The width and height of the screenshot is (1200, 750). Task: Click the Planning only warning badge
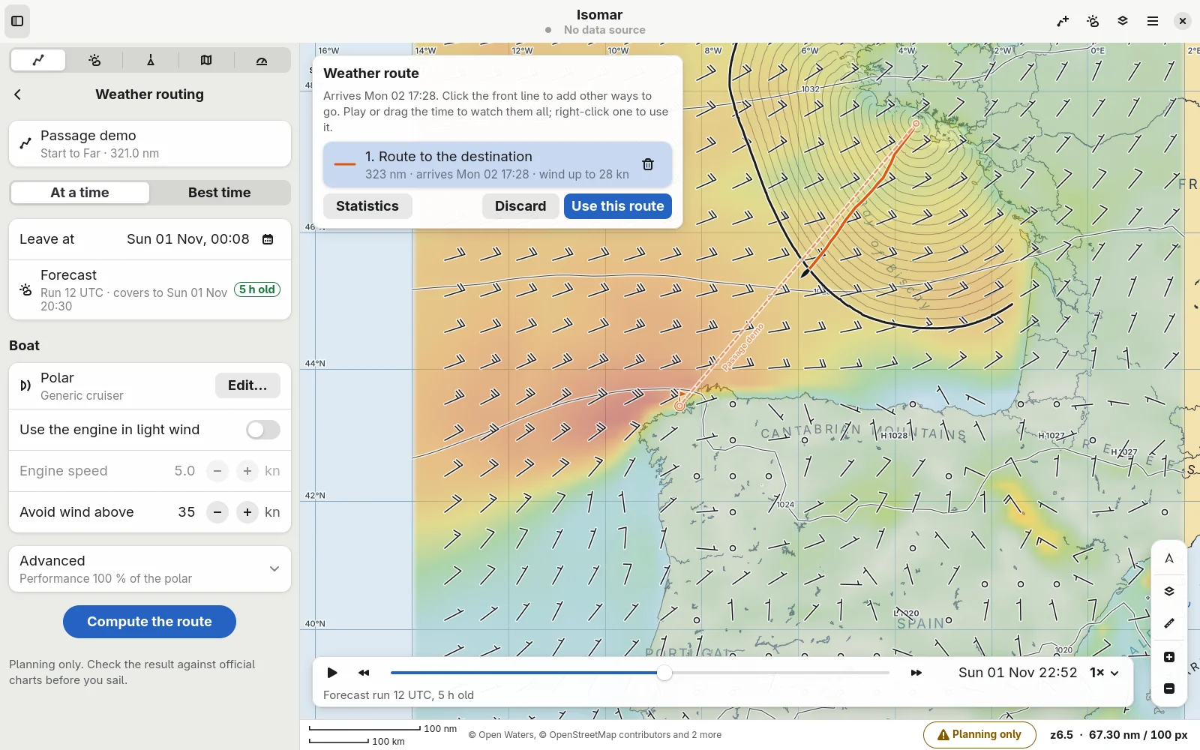[979, 735]
